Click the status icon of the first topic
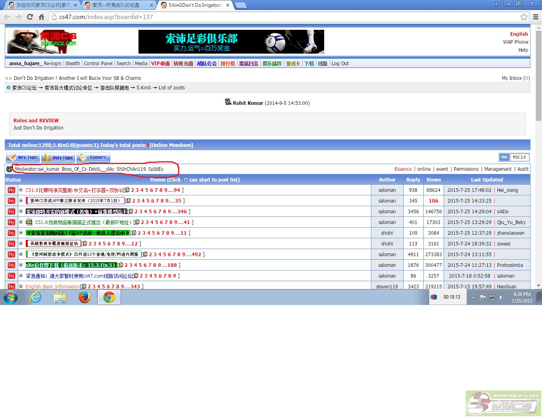This screenshot has width=542, height=417. tap(12, 190)
